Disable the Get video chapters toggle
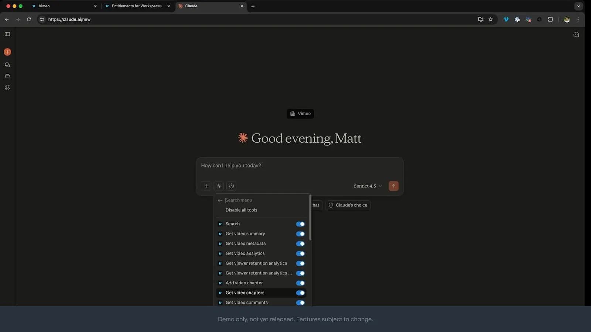 300,293
